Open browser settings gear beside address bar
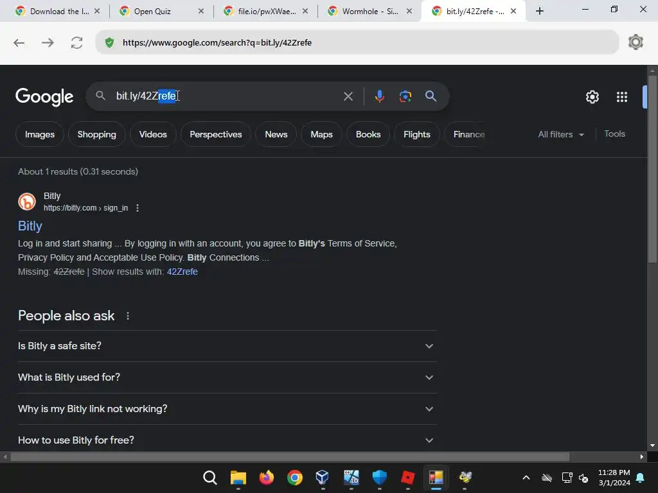The width and height of the screenshot is (658, 493). (636, 42)
